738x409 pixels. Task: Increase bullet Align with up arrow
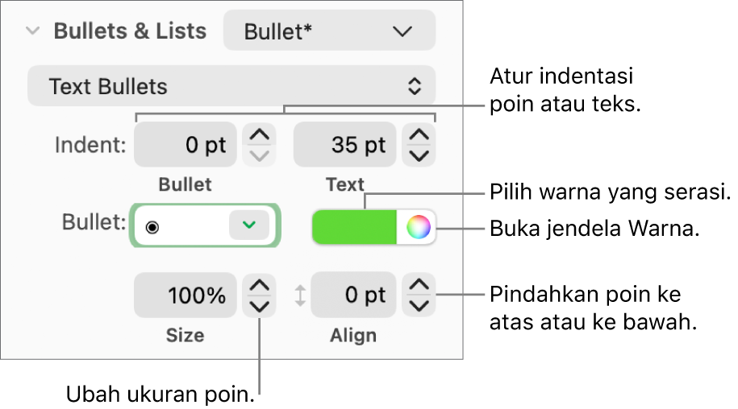(419, 286)
